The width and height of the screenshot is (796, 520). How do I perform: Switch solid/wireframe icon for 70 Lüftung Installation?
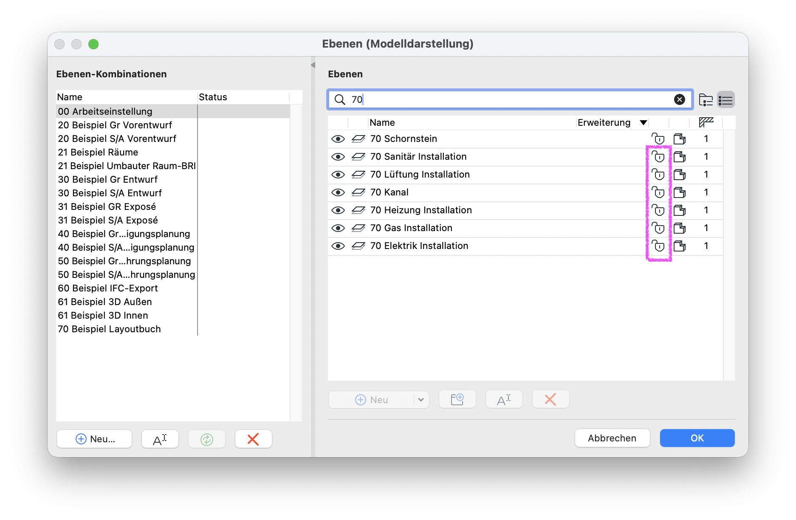coord(680,175)
